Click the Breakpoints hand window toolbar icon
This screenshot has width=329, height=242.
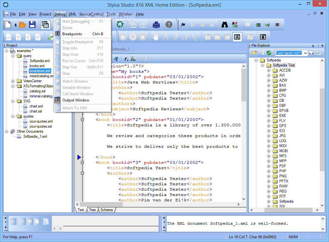(263, 37)
